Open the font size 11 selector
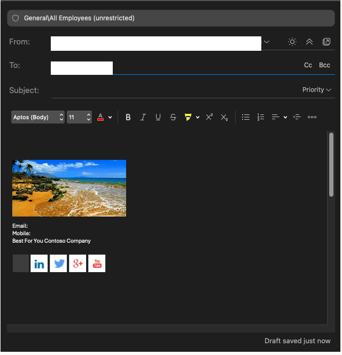342x355 pixels. (x=79, y=117)
